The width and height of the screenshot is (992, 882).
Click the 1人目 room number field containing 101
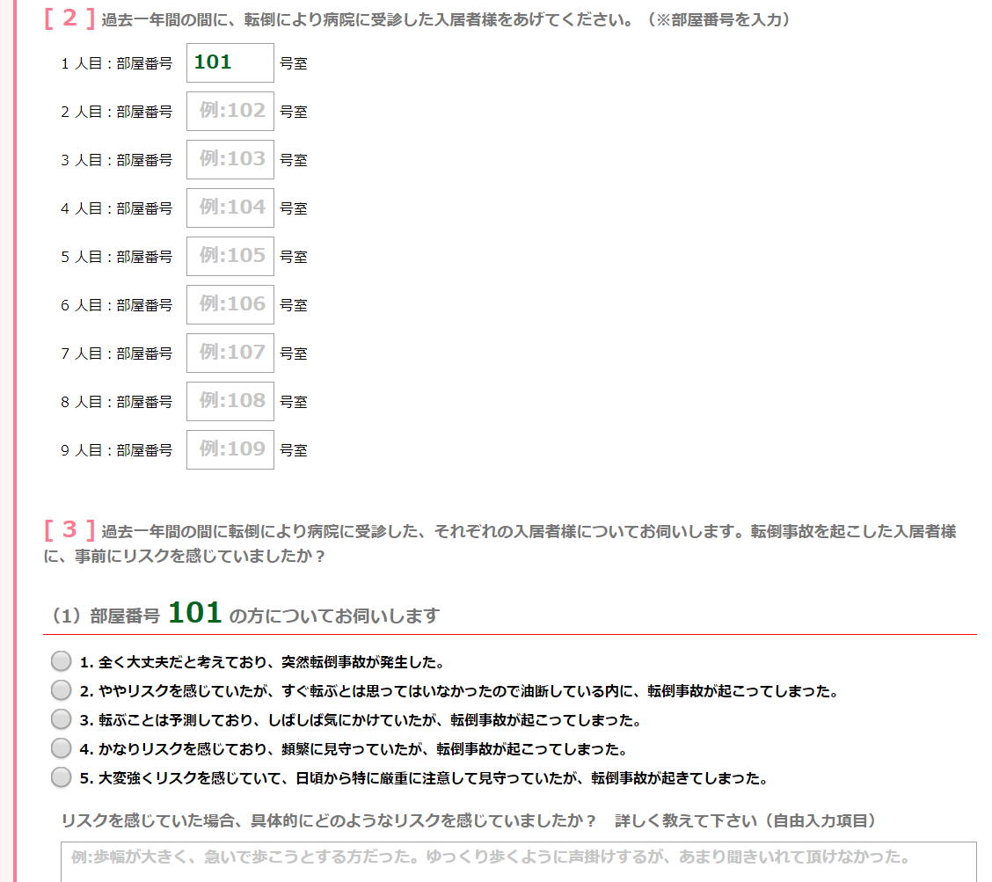[230, 62]
